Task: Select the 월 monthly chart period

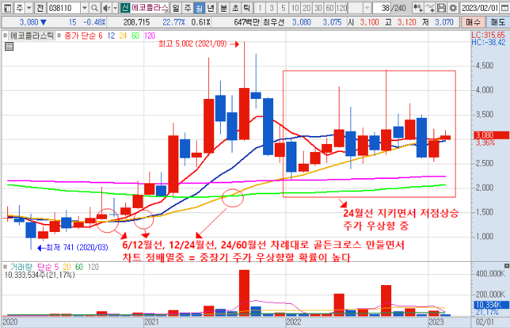Action: 199,7
